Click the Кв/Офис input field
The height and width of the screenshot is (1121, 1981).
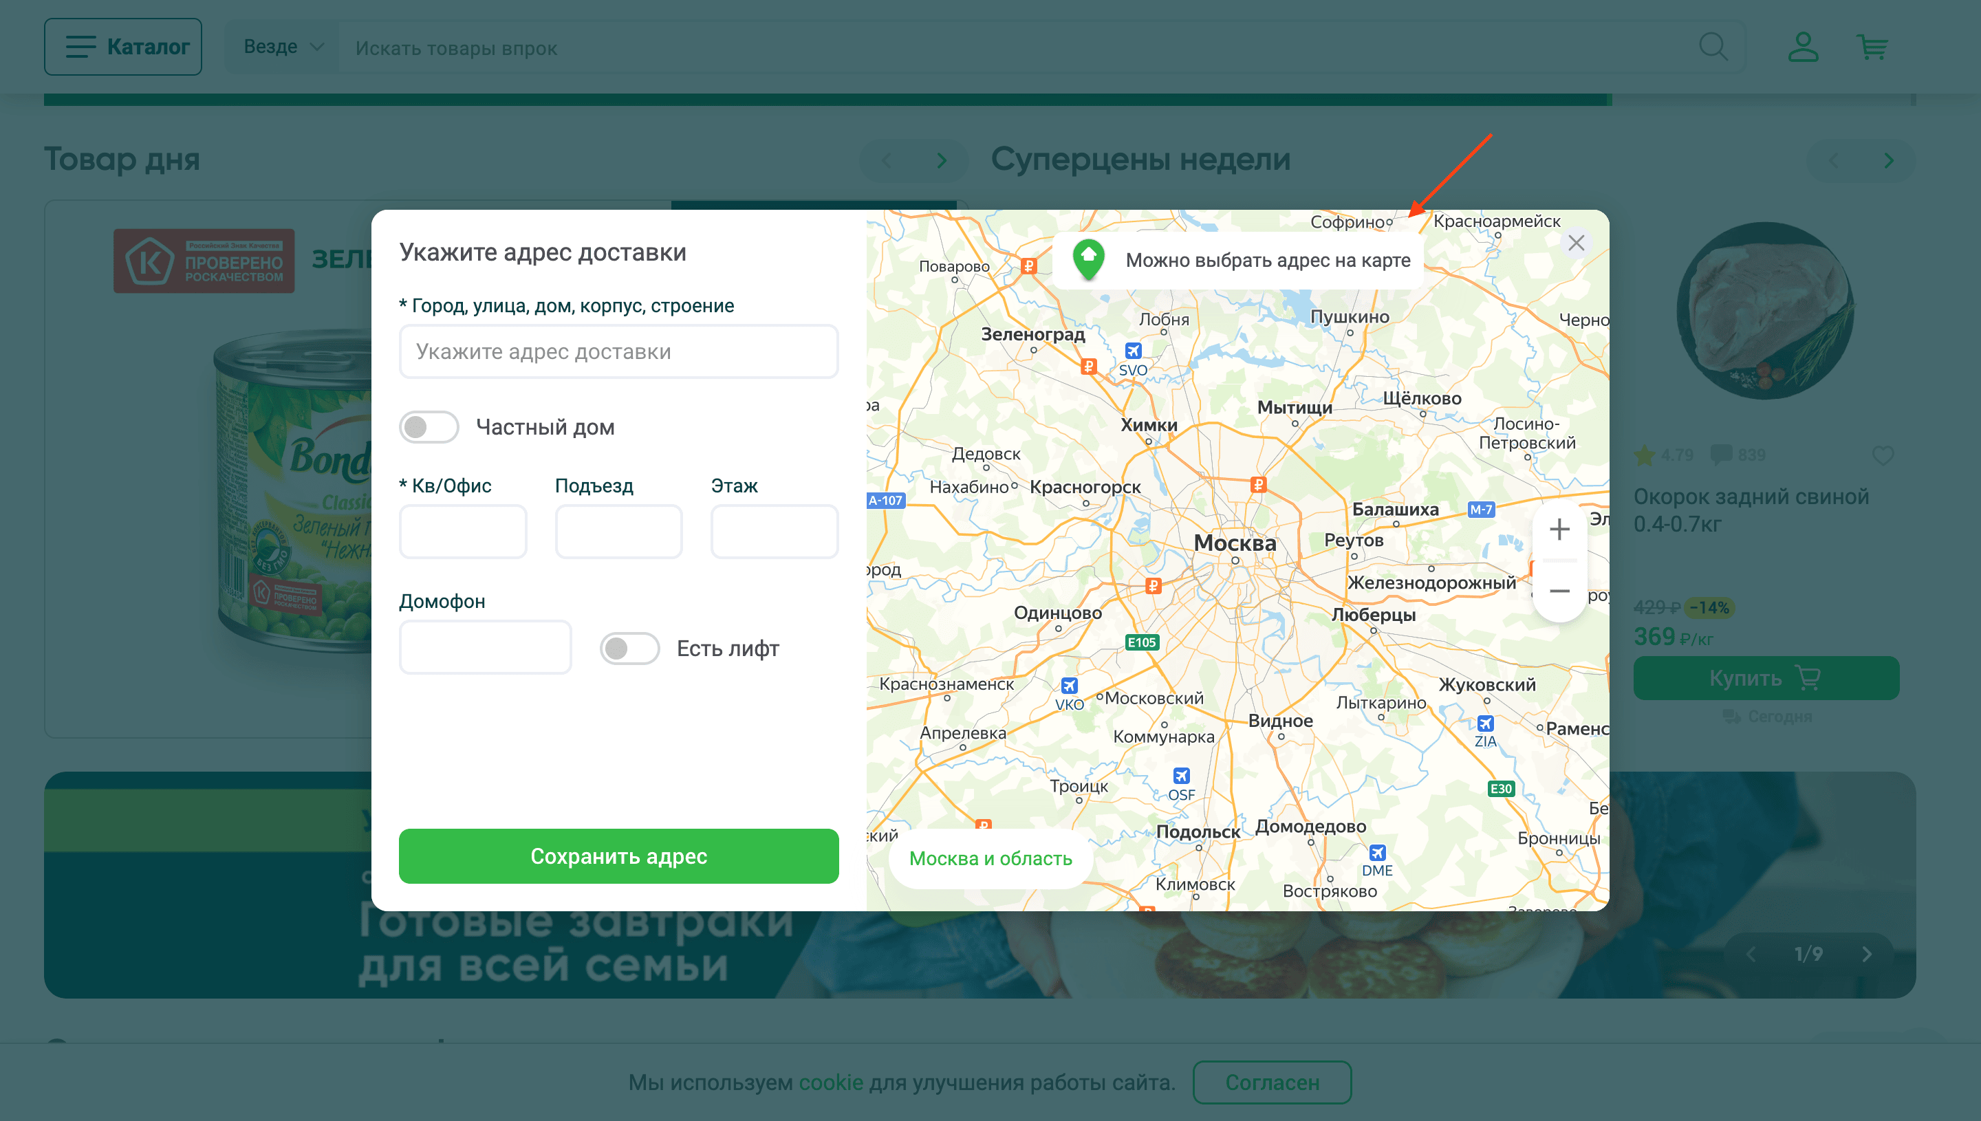[463, 530]
